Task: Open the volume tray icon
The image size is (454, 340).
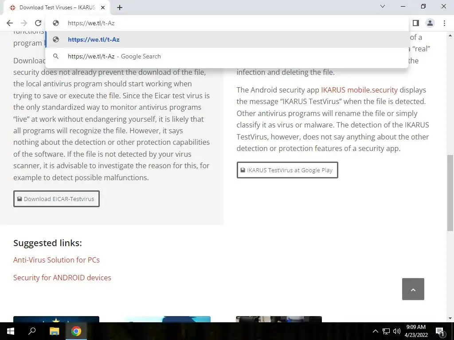Action: pyautogui.click(x=397, y=331)
